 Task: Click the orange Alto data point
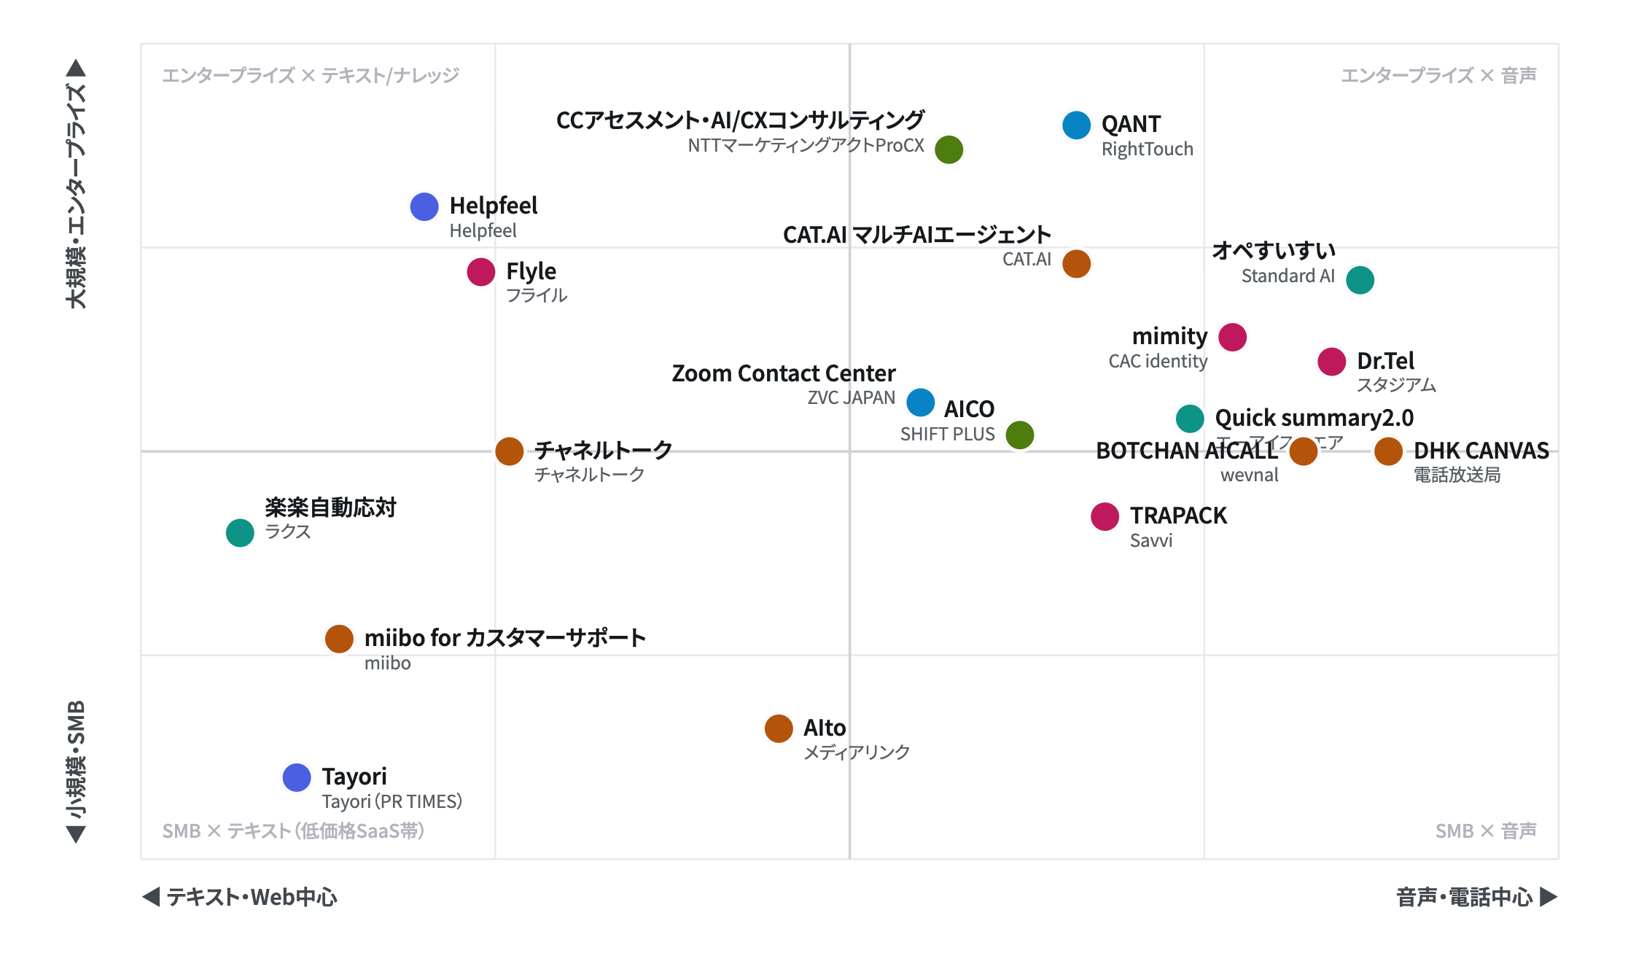pos(779,728)
